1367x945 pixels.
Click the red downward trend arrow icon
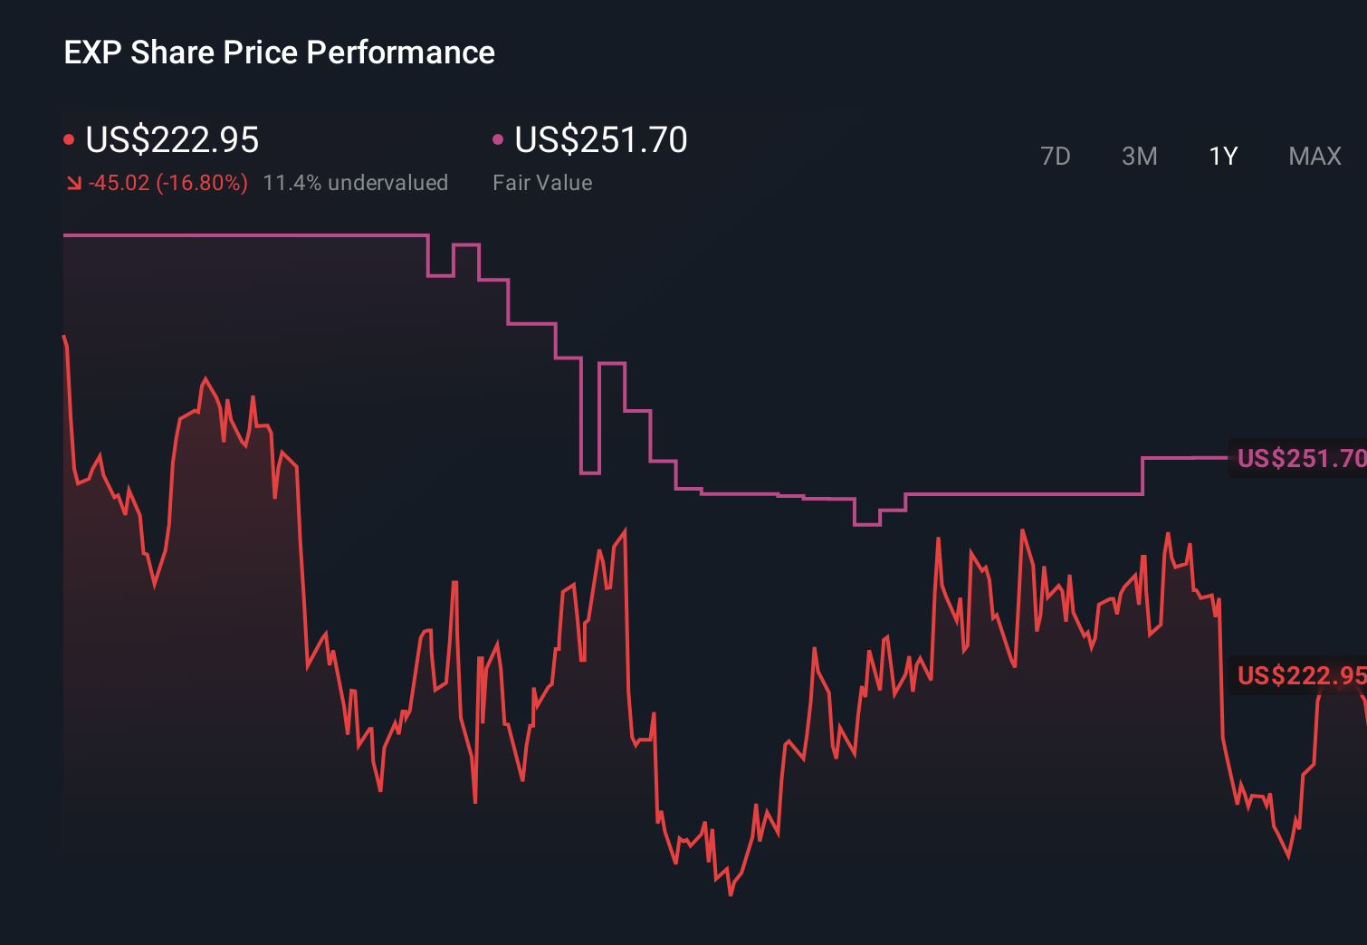73,182
